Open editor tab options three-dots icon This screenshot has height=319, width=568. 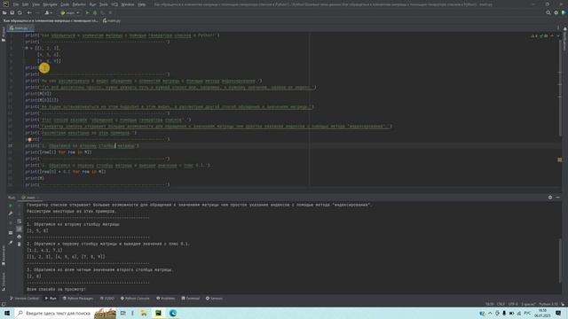point(558,27)
